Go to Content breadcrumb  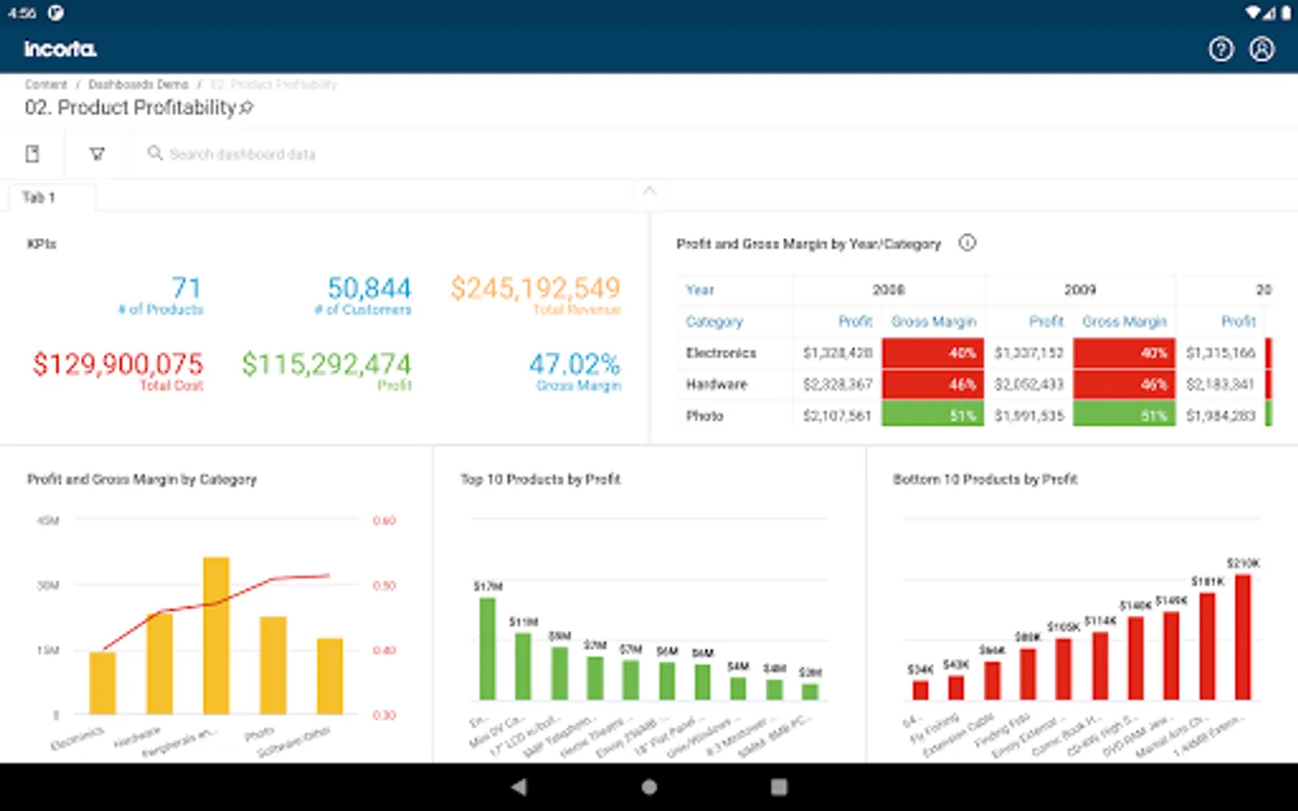pyautogui.click(x=46, y=84)
